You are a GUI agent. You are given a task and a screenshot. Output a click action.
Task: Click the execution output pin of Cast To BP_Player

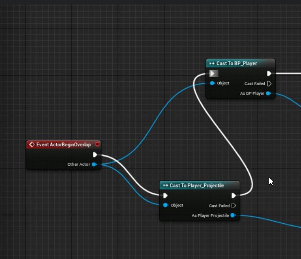269,74
